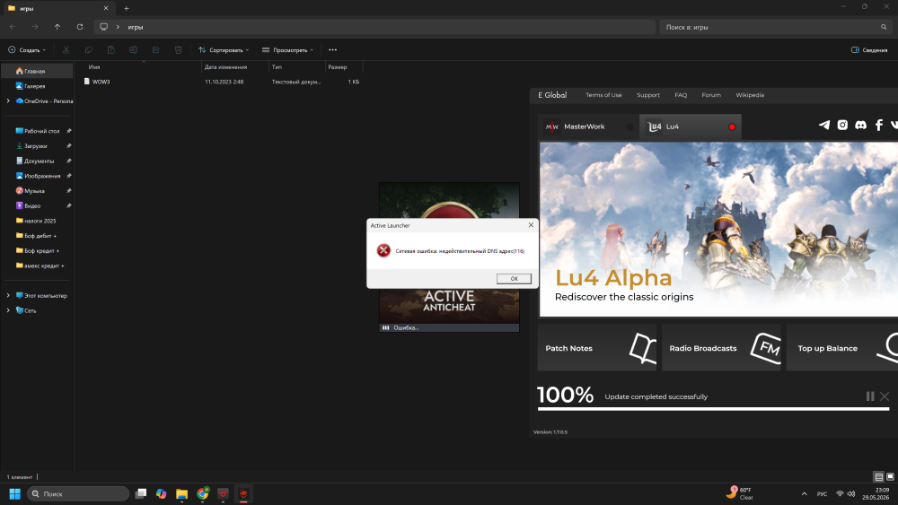Click the Cut scissors icon
The height and width of the screenshot is (505, 898).
coord(66,49)
